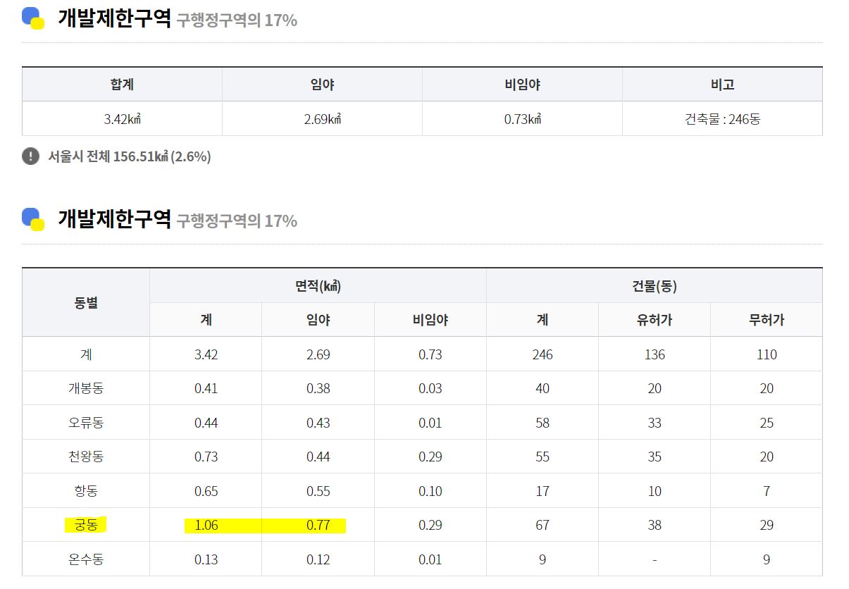Click the blue-yellow icon beside top 개발제한구역 heading
849x589 pixels.
coord(33,18)
